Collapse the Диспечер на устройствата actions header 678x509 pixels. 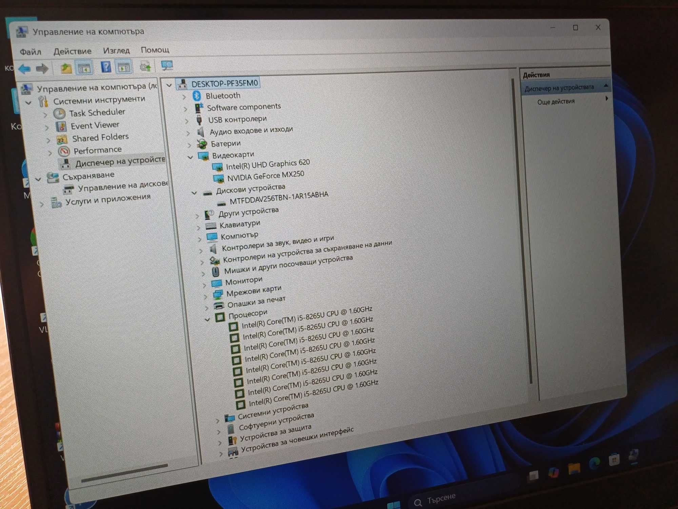tap(605, 86)
